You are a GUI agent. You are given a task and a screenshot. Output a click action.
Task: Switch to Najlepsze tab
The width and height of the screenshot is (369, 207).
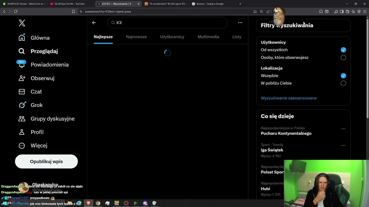(103, 37)
